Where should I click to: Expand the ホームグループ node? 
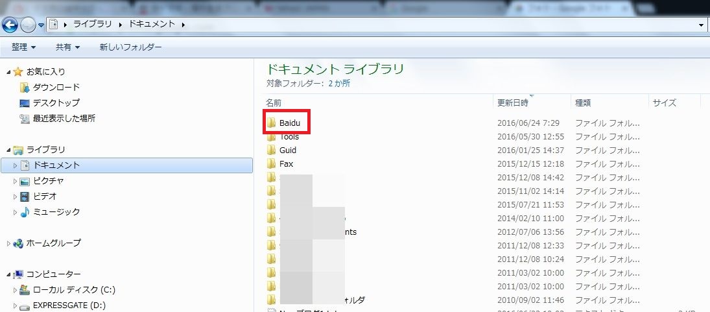tap(8, 244)
